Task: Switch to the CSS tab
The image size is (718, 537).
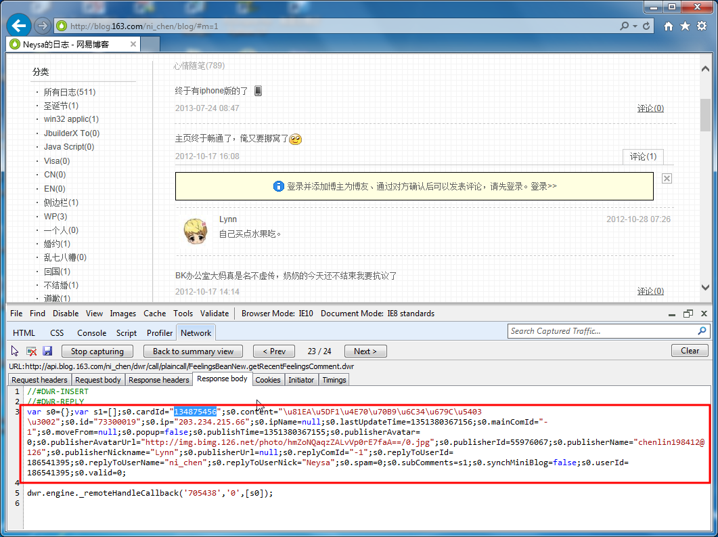Action: pyautogui.click(x=57, y=333)
